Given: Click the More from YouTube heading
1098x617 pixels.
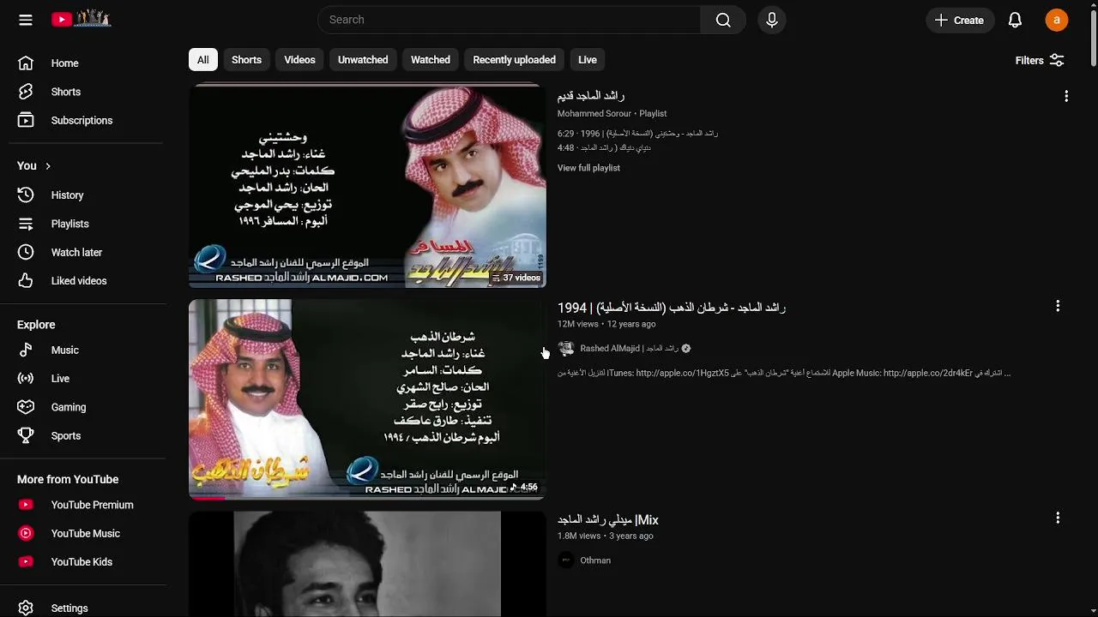Looking at the screenshot, I should pos(68,479).
